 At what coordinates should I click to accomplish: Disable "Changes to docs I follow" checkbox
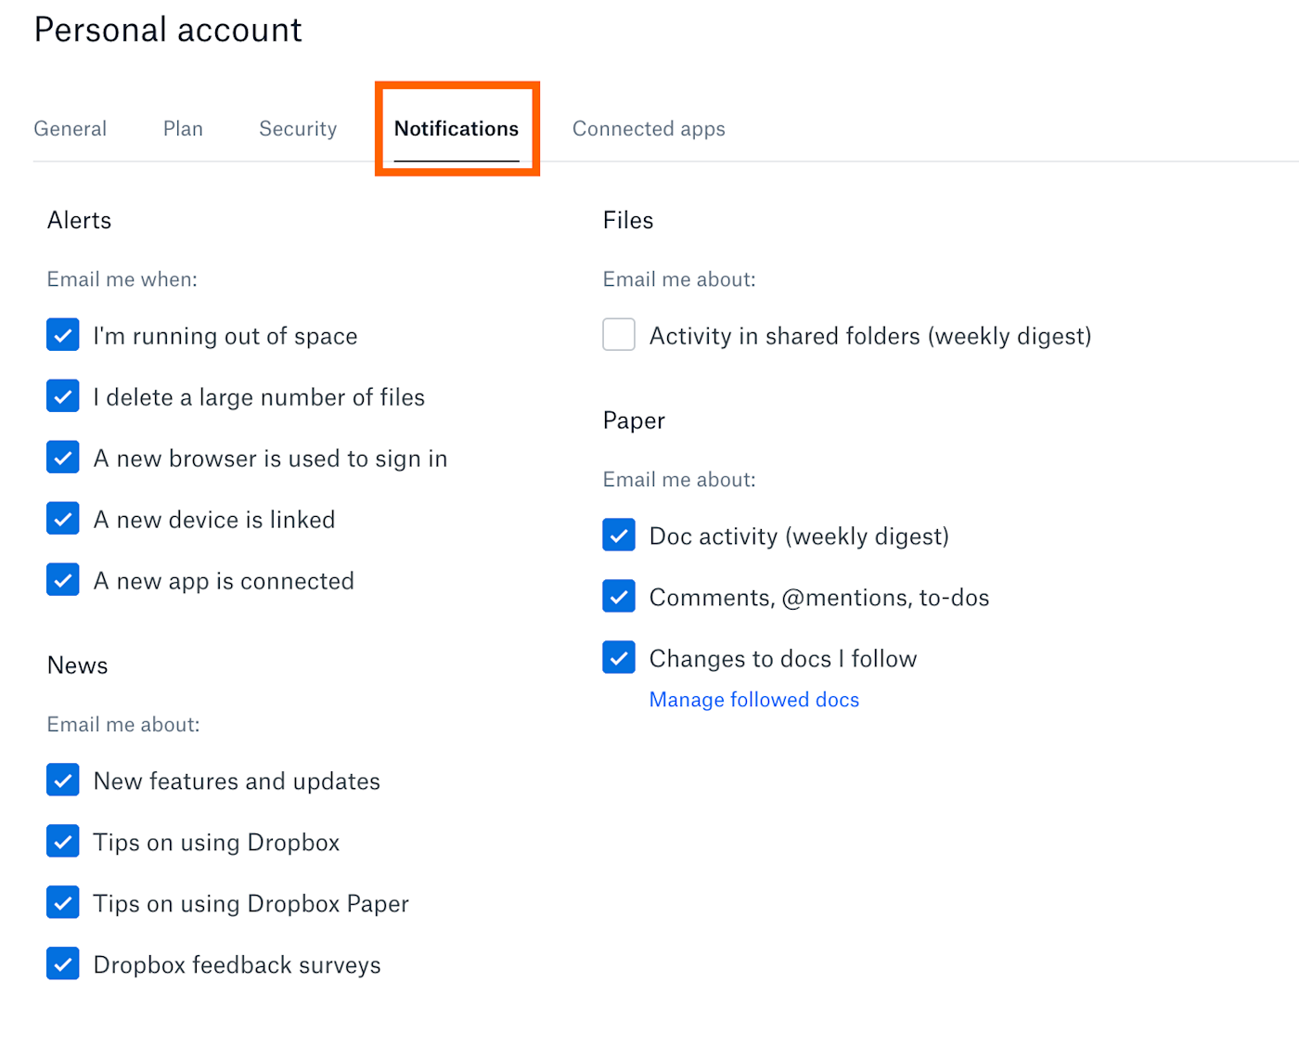pos(619,657)
